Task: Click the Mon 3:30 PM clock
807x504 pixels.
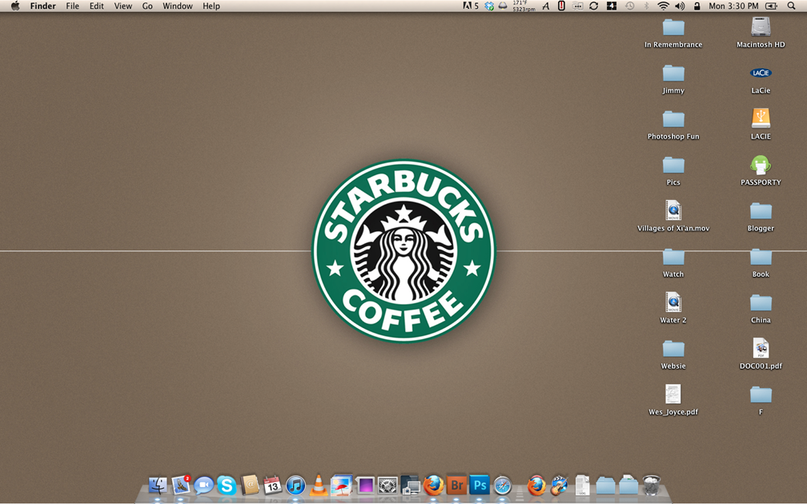Action: pyautogui.click(x=733, y=6)
